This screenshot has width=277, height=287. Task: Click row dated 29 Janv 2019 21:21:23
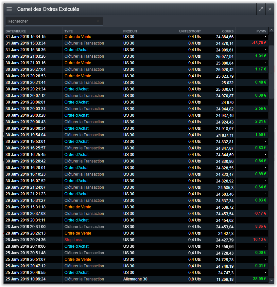pos(136,194)
